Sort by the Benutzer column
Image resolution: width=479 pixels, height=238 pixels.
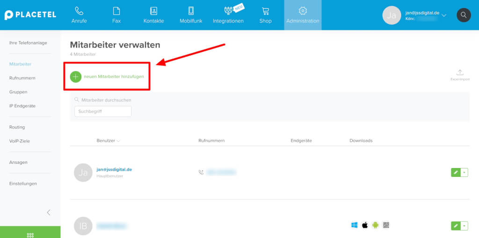[108, 140]
